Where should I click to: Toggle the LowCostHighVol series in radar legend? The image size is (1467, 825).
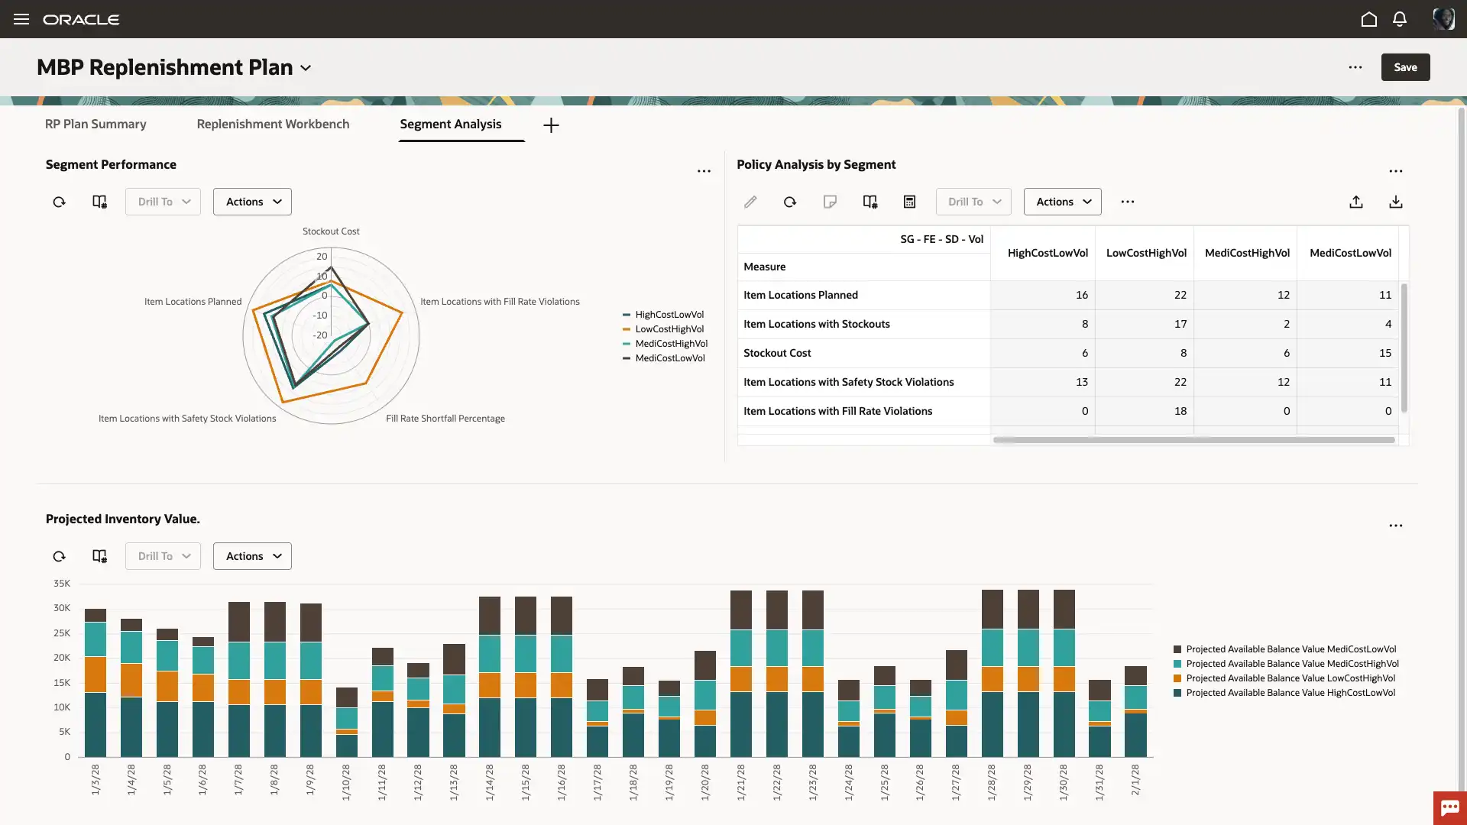point(669,329)
